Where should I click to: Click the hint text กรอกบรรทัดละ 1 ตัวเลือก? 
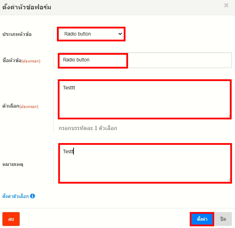click(x=88, y=128)
